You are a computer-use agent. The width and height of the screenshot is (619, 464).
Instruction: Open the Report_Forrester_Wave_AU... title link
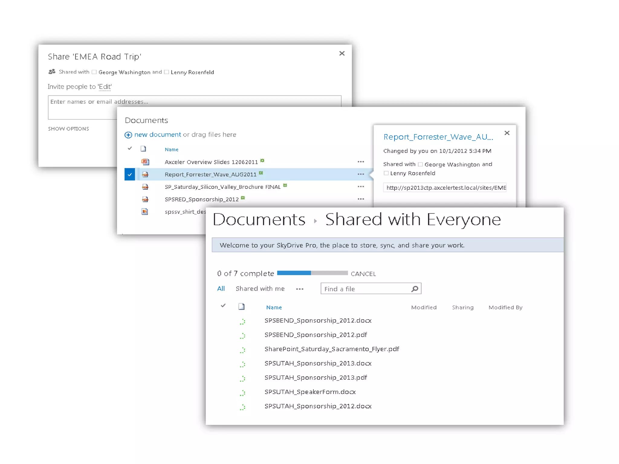pyautogui.click(x=438, y=137)
